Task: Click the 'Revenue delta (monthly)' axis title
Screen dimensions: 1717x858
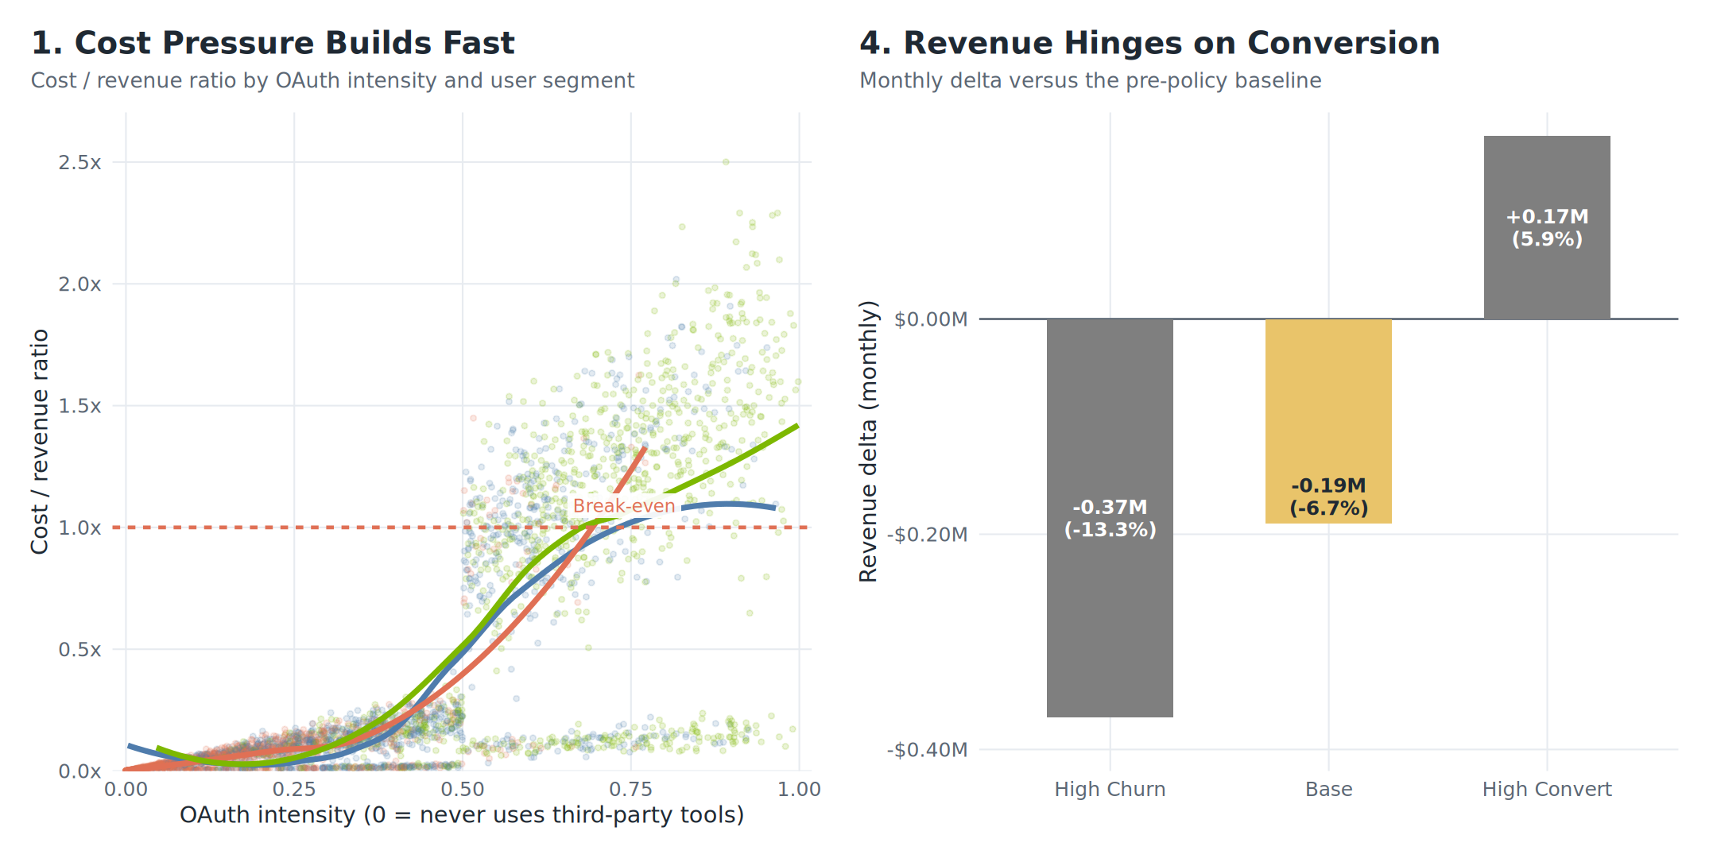Action: pyautogui.click(x=869, y=442)
